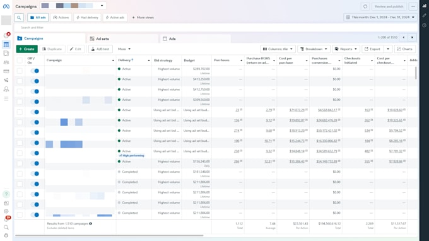
Task: Select the Had delivery view
Action: pos(87,18)
